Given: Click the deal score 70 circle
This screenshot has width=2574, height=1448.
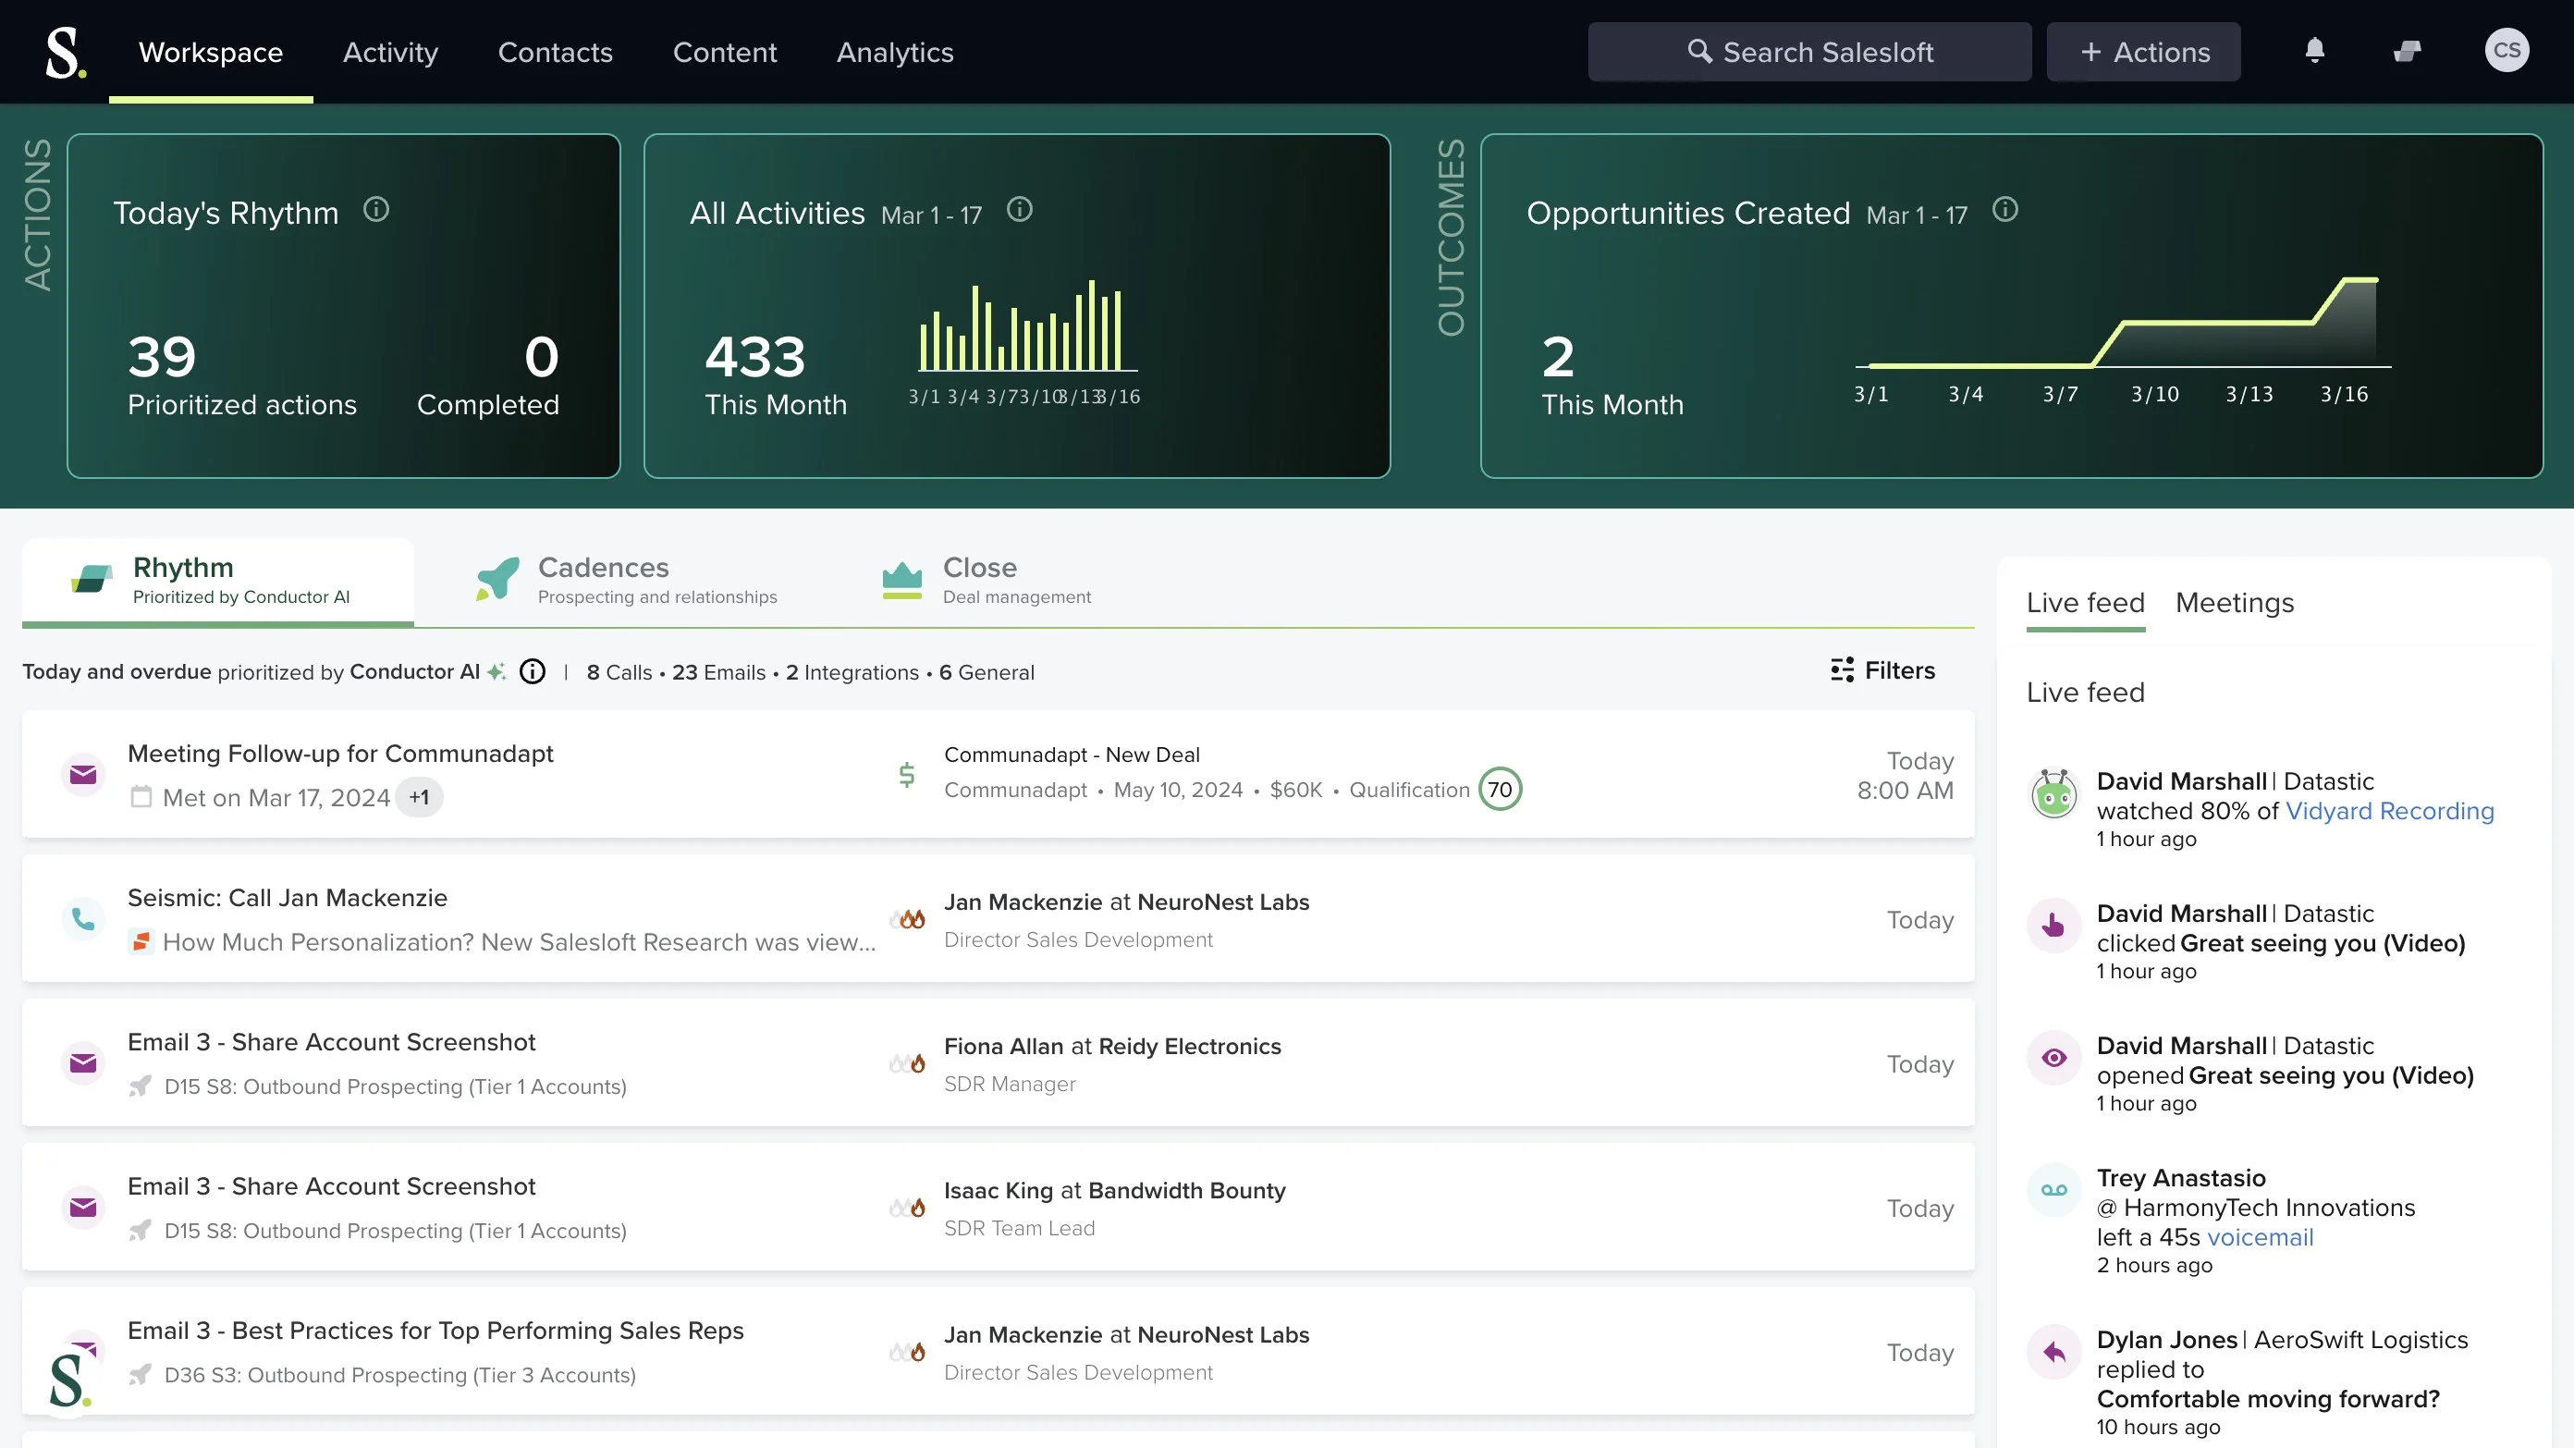Looking at the screenshot, I should [x=1500, y=790].
